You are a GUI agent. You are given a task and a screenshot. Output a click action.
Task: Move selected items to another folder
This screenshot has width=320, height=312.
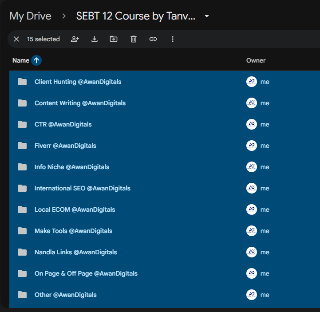[x=114, y=39]
